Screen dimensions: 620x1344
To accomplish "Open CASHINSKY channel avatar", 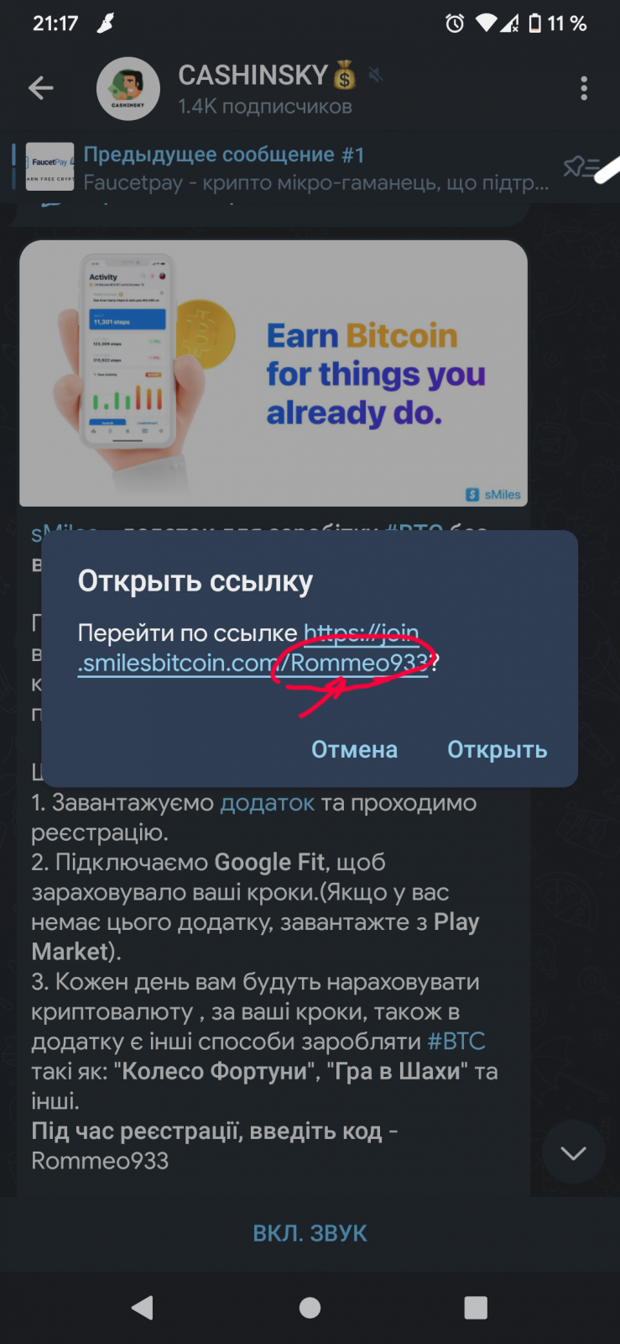I will click(x=128, y=88).
